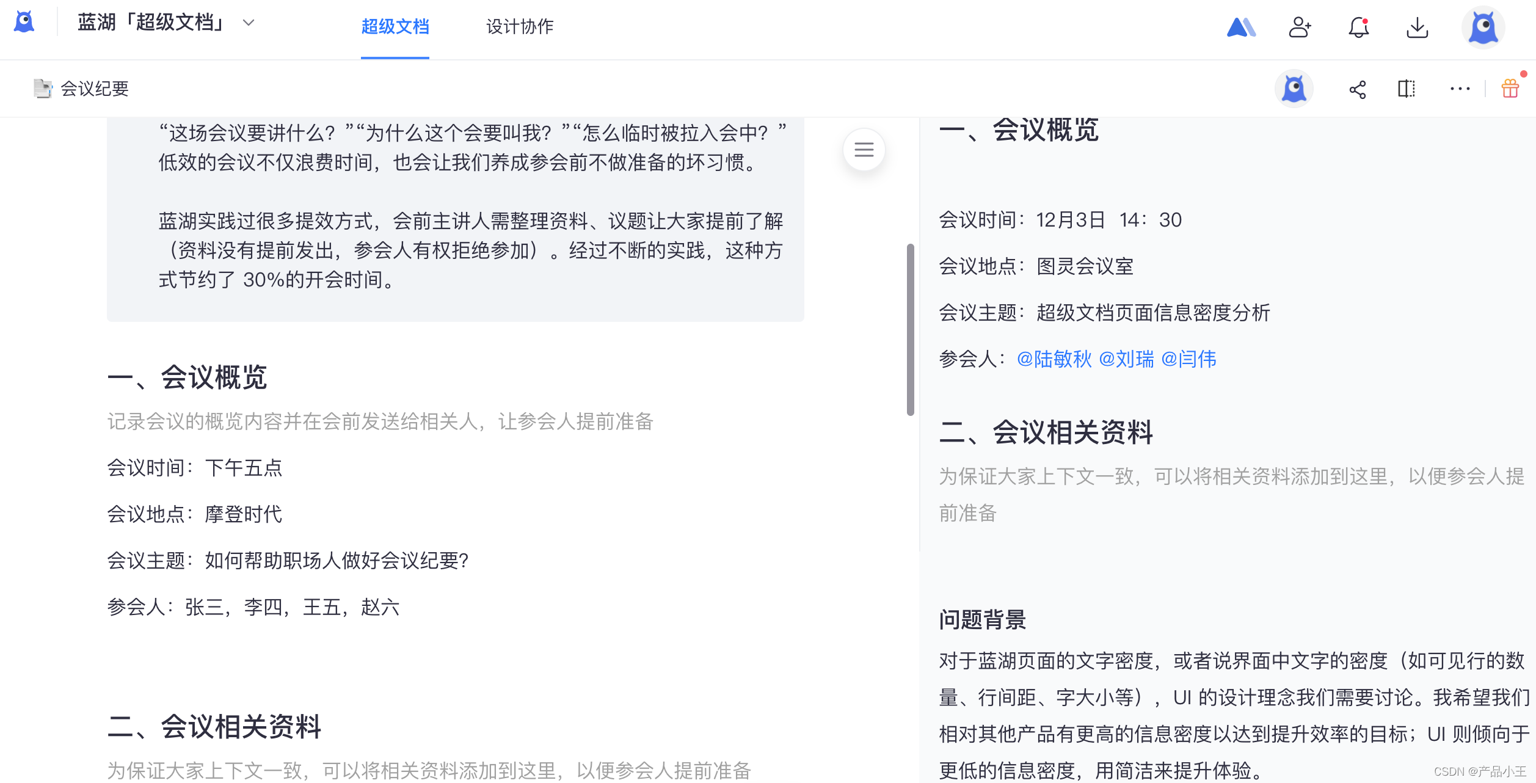Click the @陆敏秋 mention link
The image size is (1536, 783).
click(1054, 359)
